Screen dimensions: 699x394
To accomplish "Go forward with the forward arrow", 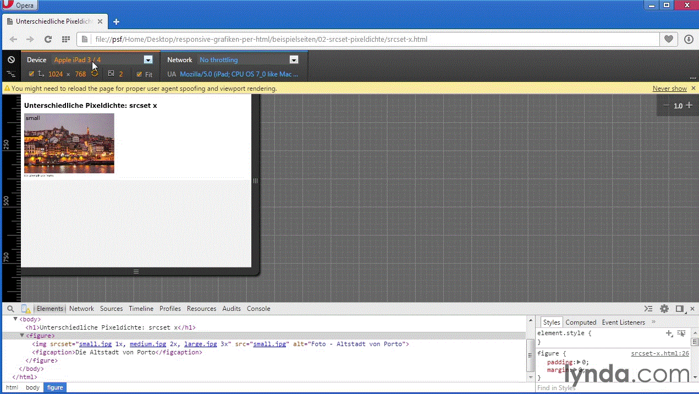I will 30,40.
